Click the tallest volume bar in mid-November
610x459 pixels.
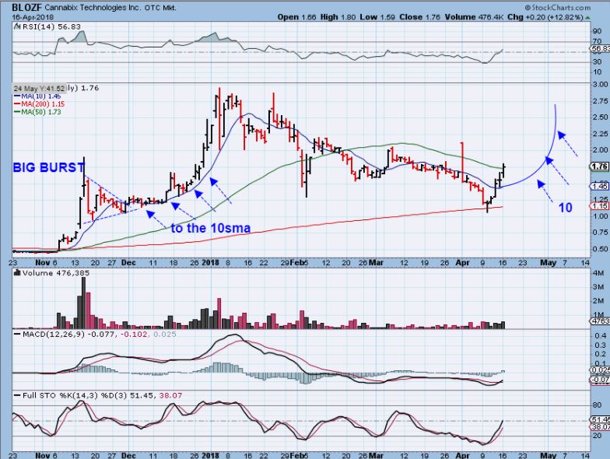pyautogui.click(x=83, y=303)
